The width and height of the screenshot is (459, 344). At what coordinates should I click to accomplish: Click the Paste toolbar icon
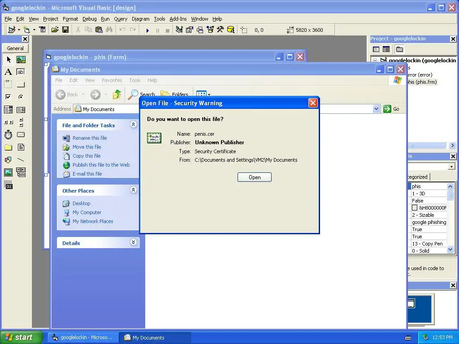pos(99,30)
